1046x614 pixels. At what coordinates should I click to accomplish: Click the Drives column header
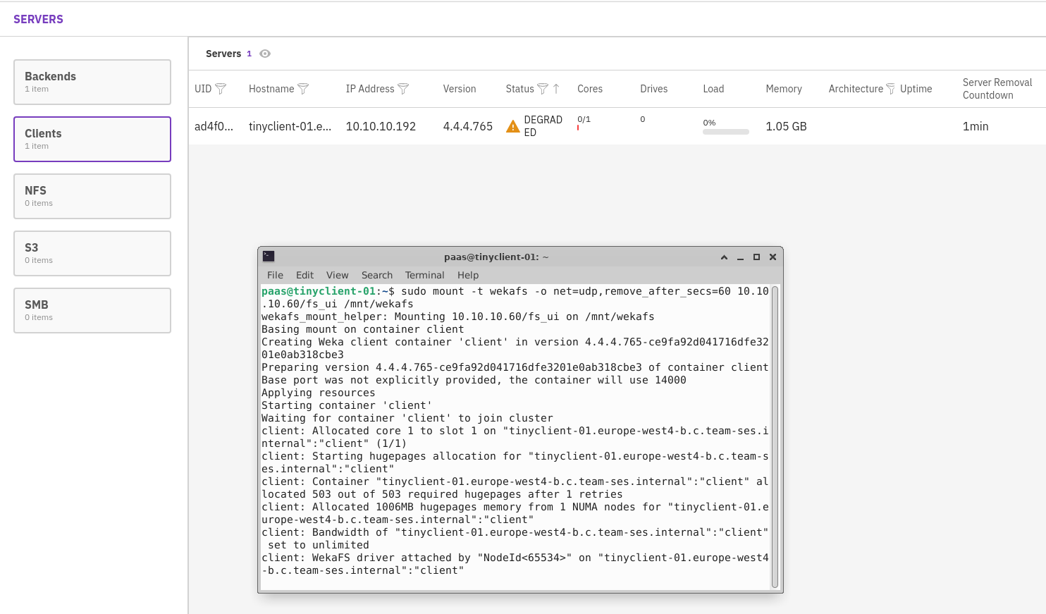point(653,89)
